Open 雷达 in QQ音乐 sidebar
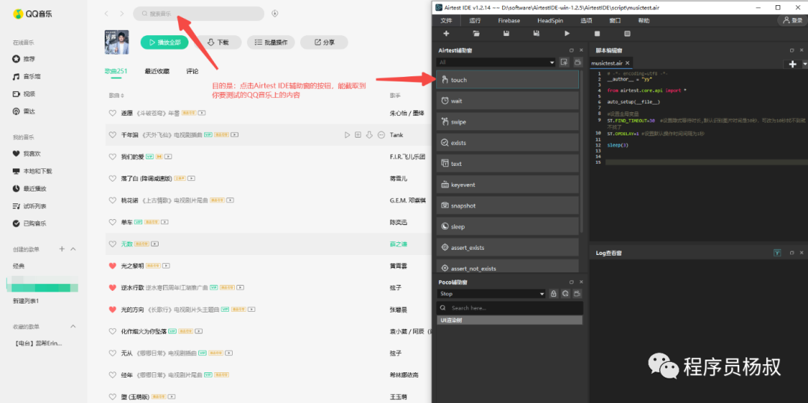Screen dimensions: 808x403 25,111
